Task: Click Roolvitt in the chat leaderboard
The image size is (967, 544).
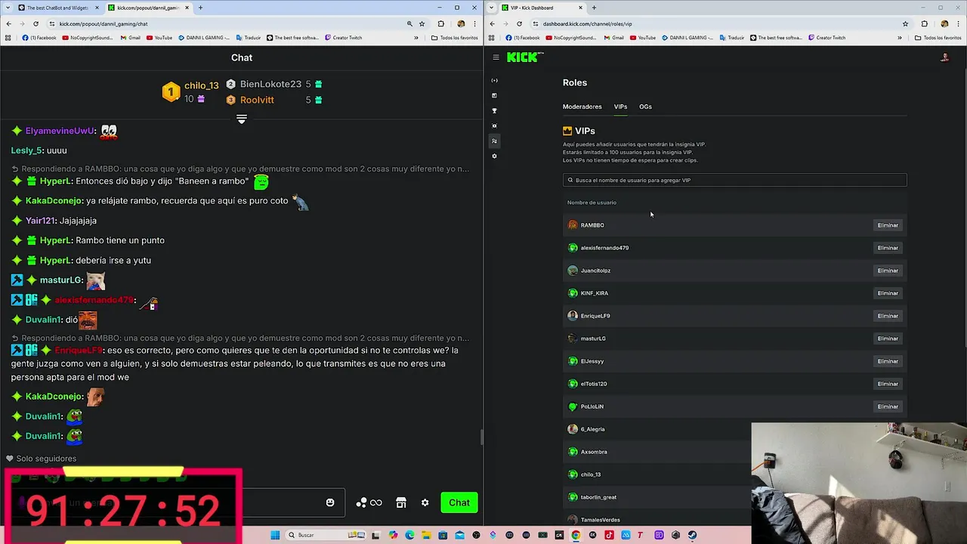Action: pyautogui.click(x=257, y=100)
